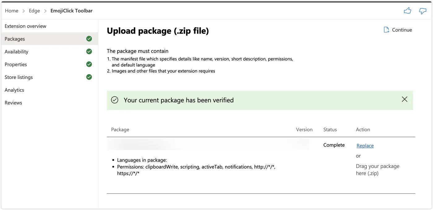Dismiss the package verified banner
Viewport: 433px width, 210px height.
404,99
